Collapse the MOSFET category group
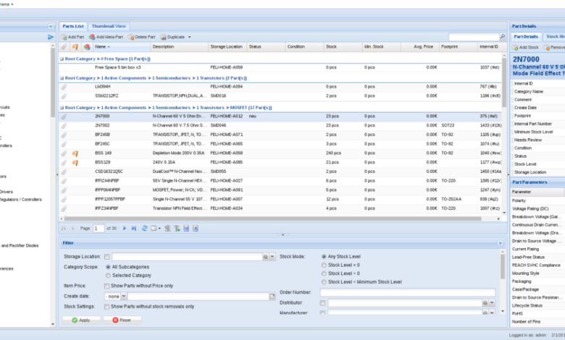The width and height of the screenshot is (565, 340). 62,108
